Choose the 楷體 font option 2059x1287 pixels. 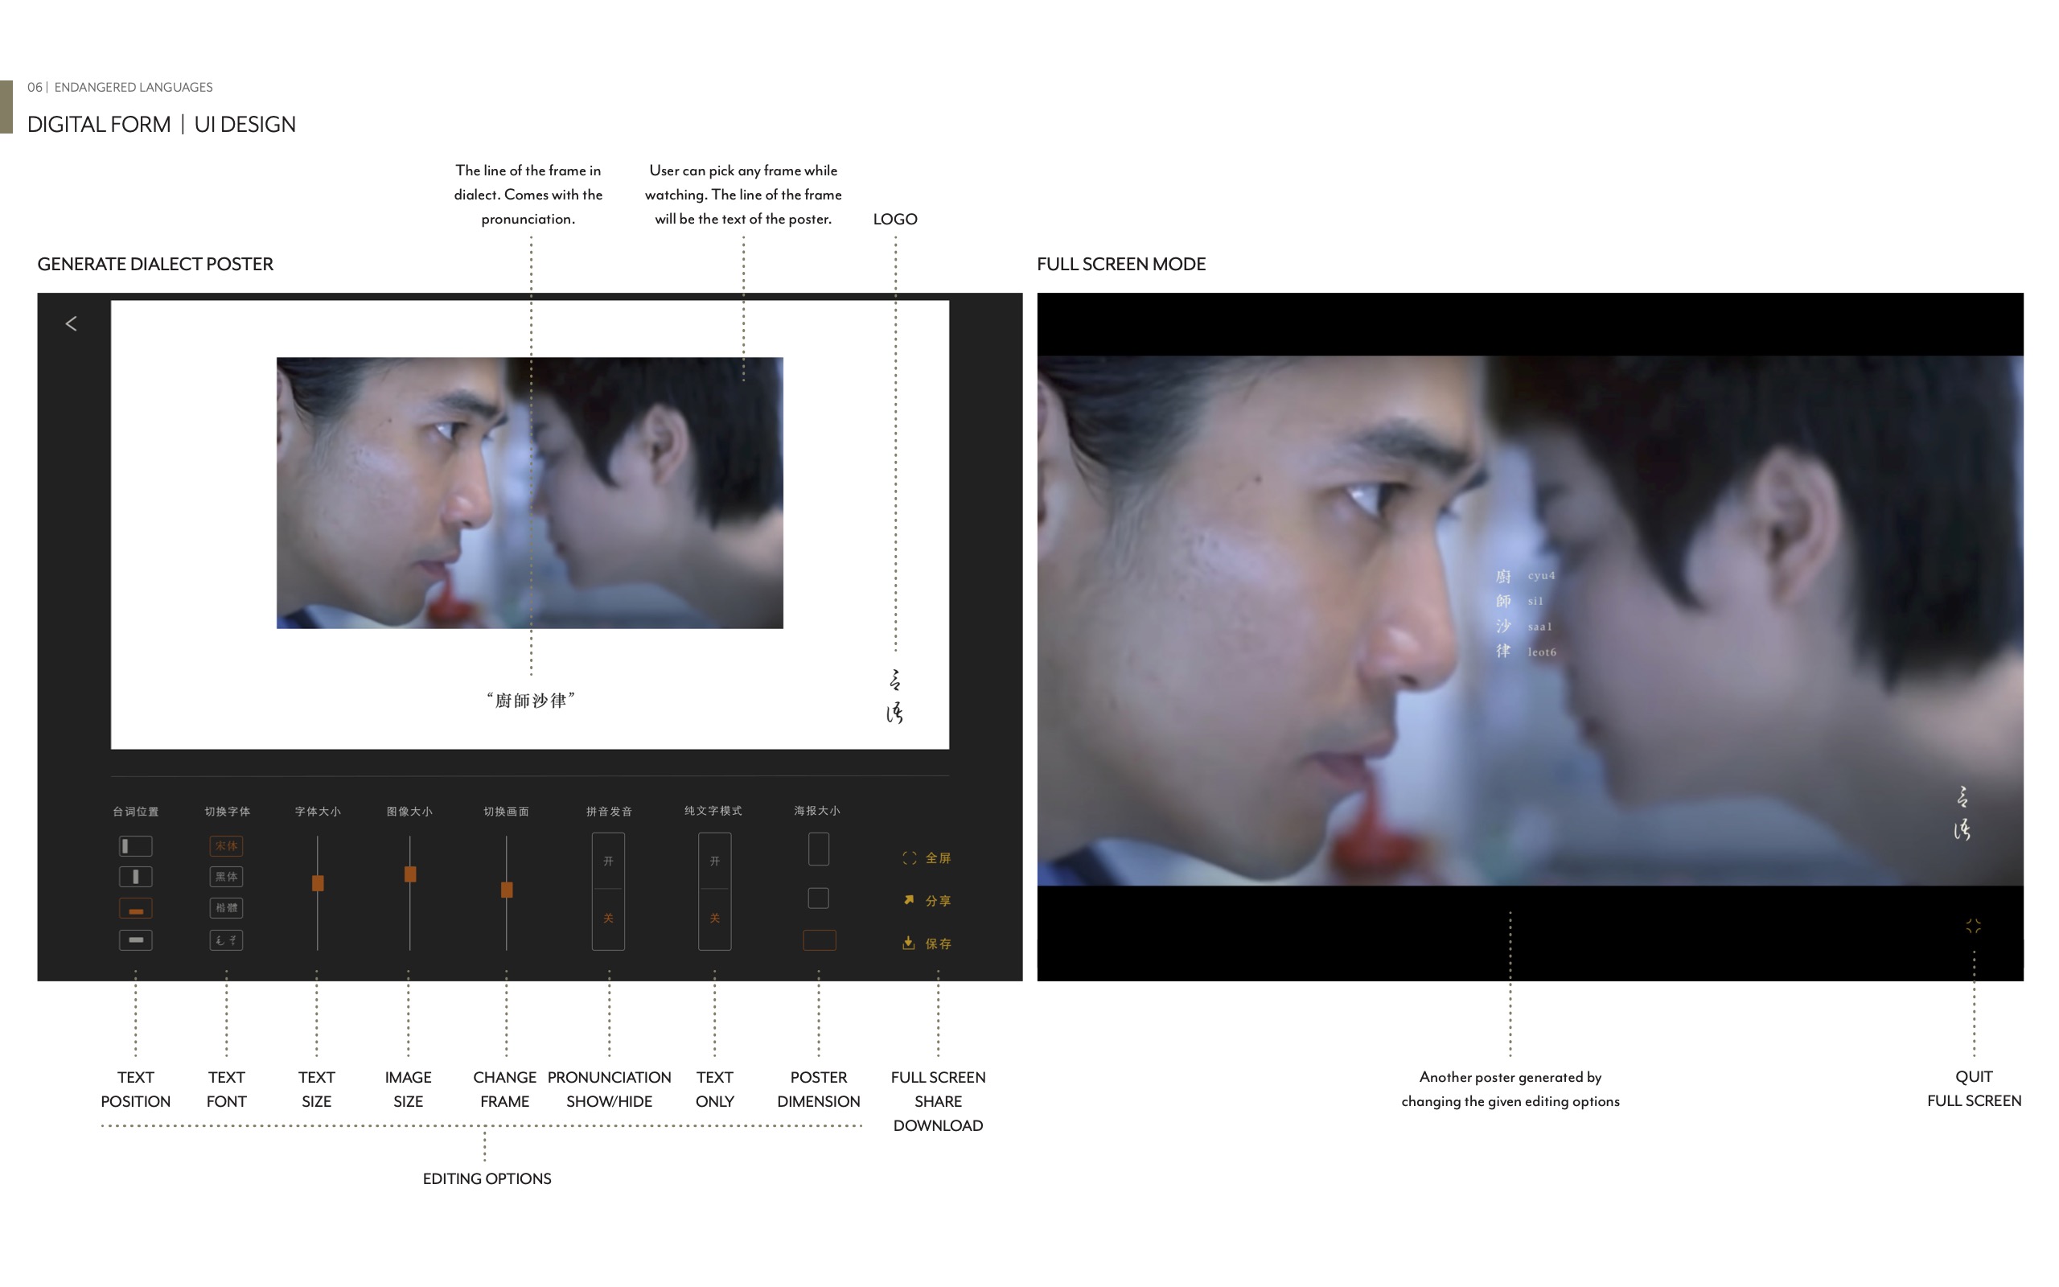(x=226, y=908)
